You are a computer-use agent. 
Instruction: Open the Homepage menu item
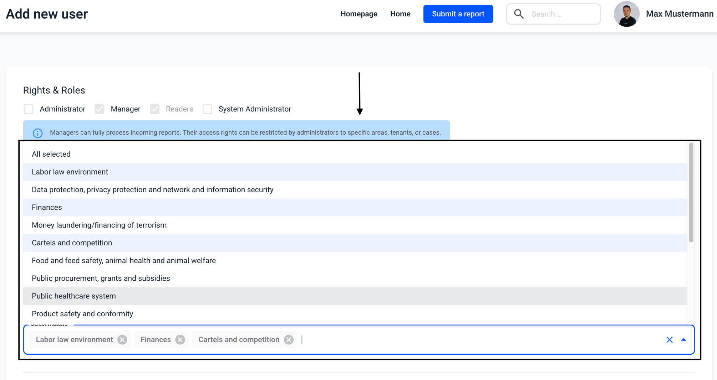pyautogui.click(x=359, y=14)
